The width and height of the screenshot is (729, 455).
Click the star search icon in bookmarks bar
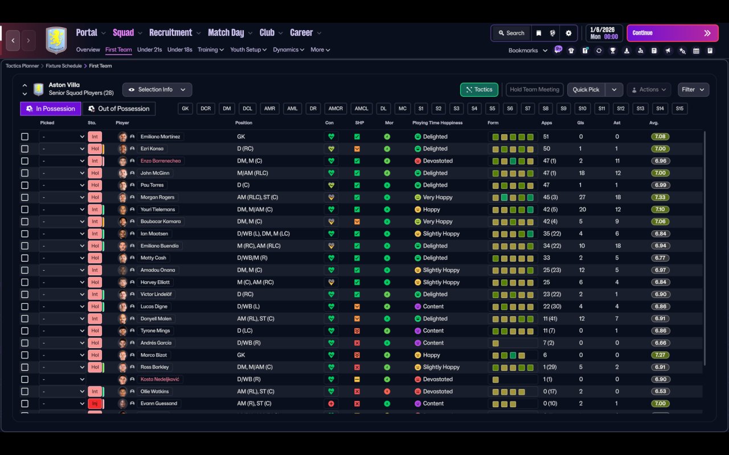682,51
